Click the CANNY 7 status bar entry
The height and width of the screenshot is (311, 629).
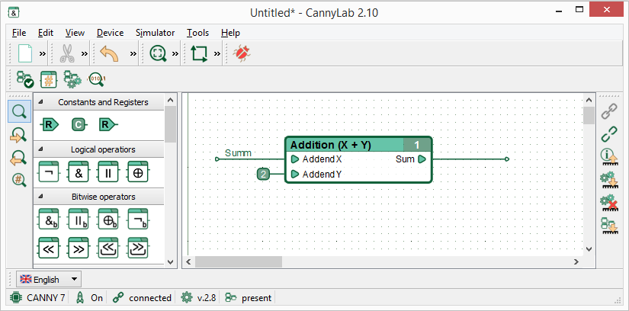tap(37, 298)
